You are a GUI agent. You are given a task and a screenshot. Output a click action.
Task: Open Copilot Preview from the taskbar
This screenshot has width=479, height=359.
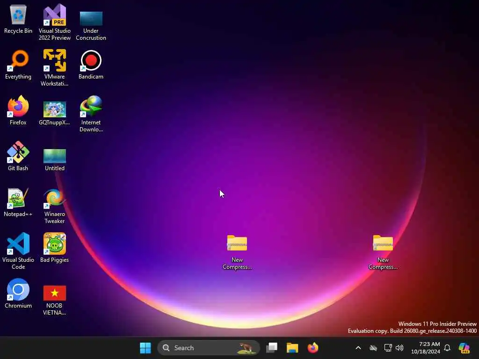point(464,348)
